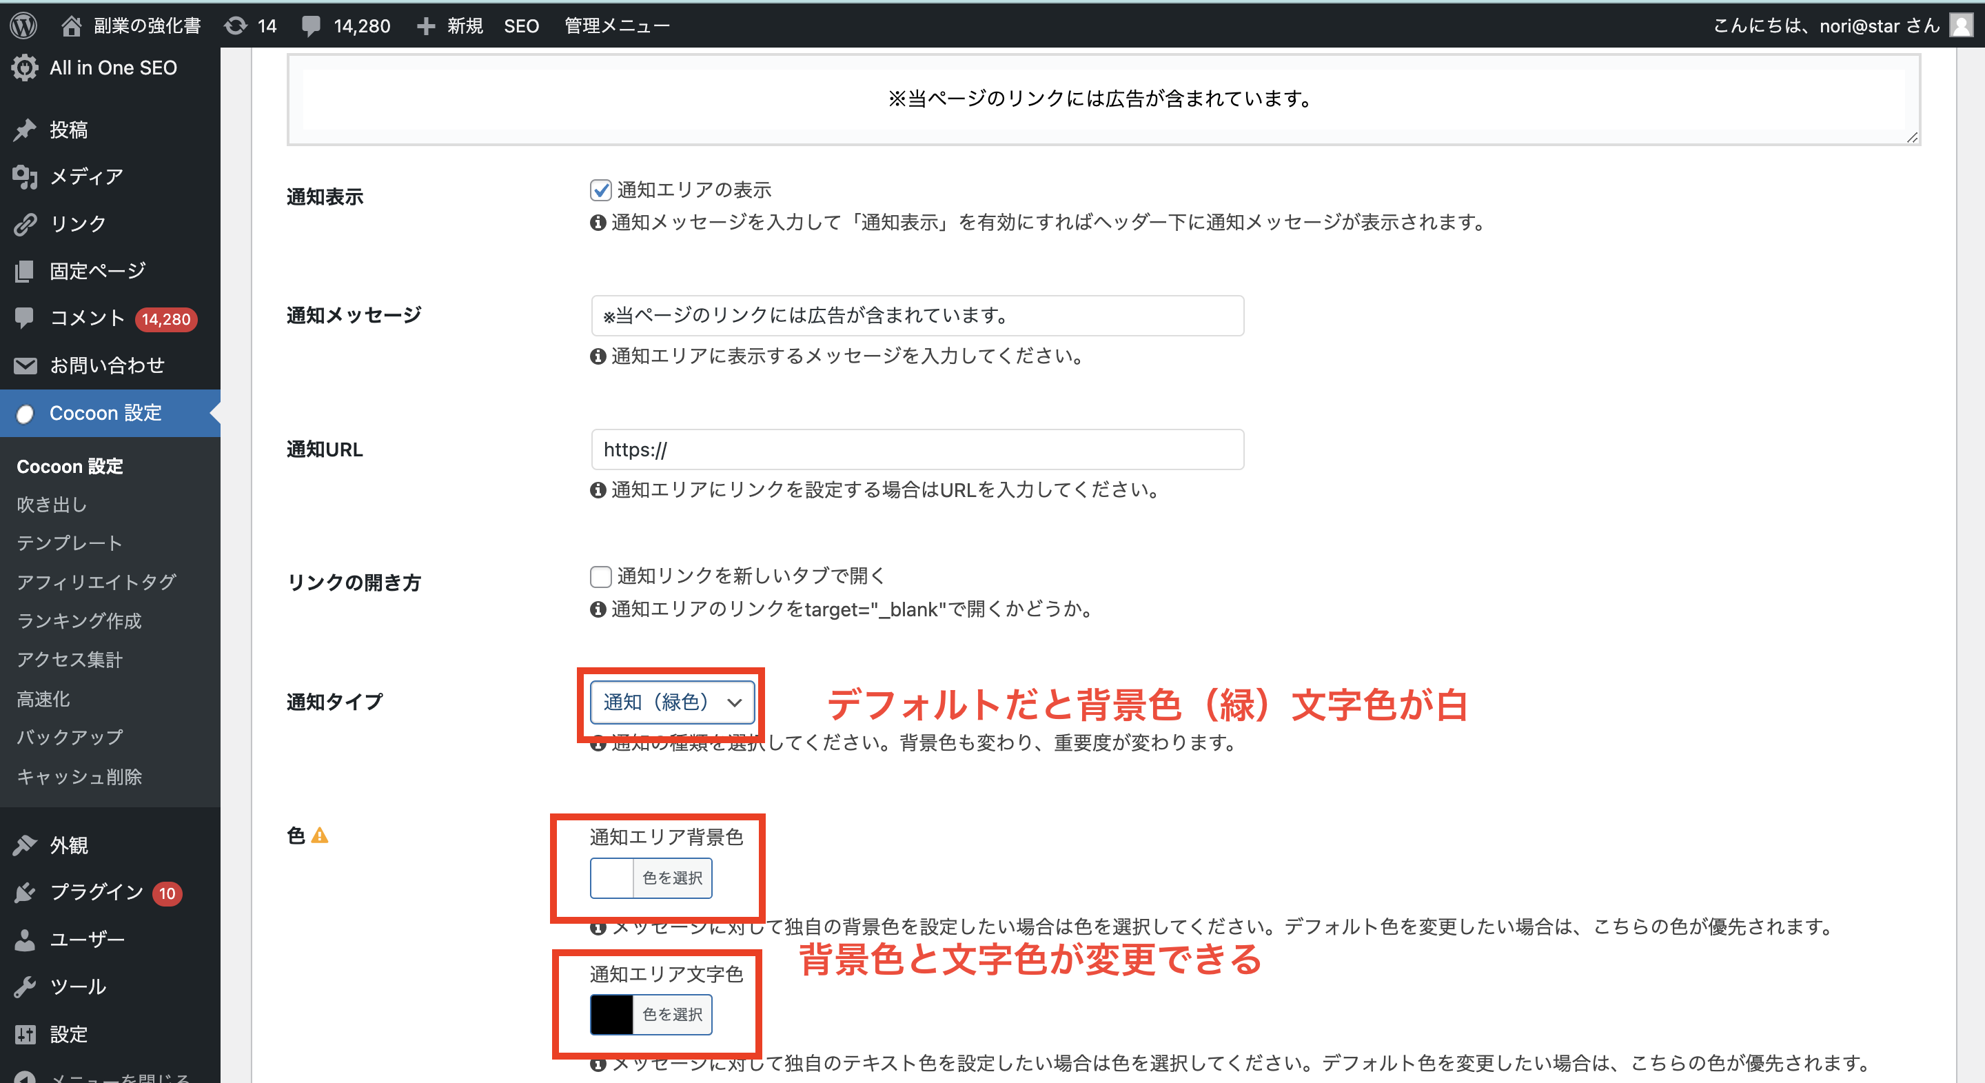Toggle the 通知エリアの表示 checkbox

pos(600,190)
